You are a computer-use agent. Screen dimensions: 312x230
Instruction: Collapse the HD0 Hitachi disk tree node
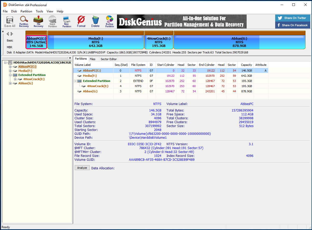[6, 62]
